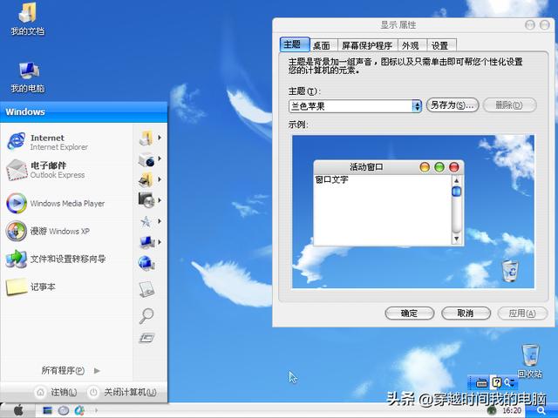
Task: Confirm with the 确定 button
Action: coord(409,313)
